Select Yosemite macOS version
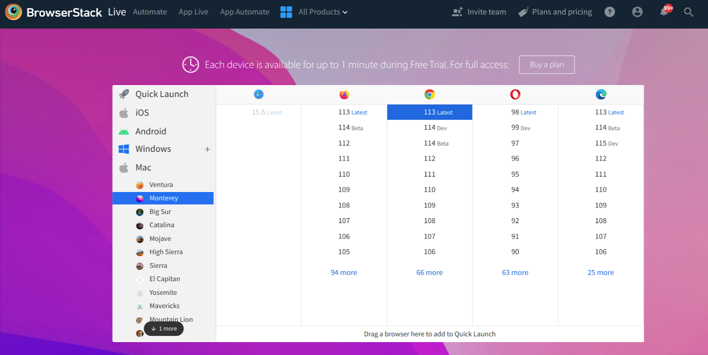708x355 pixels. 163,293
